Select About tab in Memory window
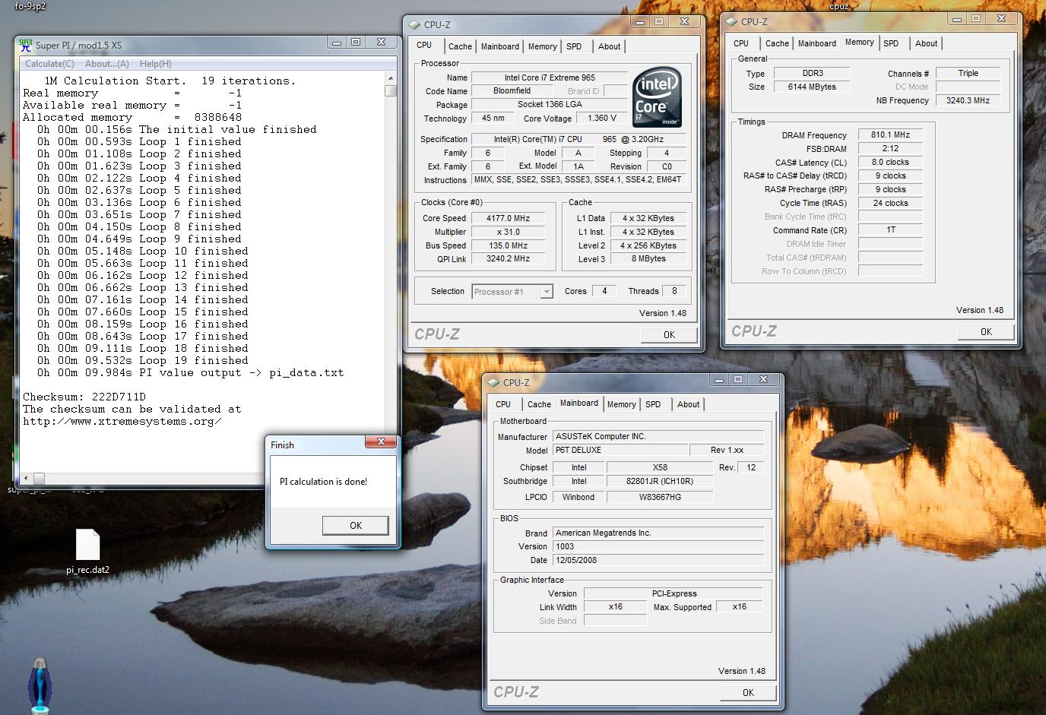 (x=927, y=43)
